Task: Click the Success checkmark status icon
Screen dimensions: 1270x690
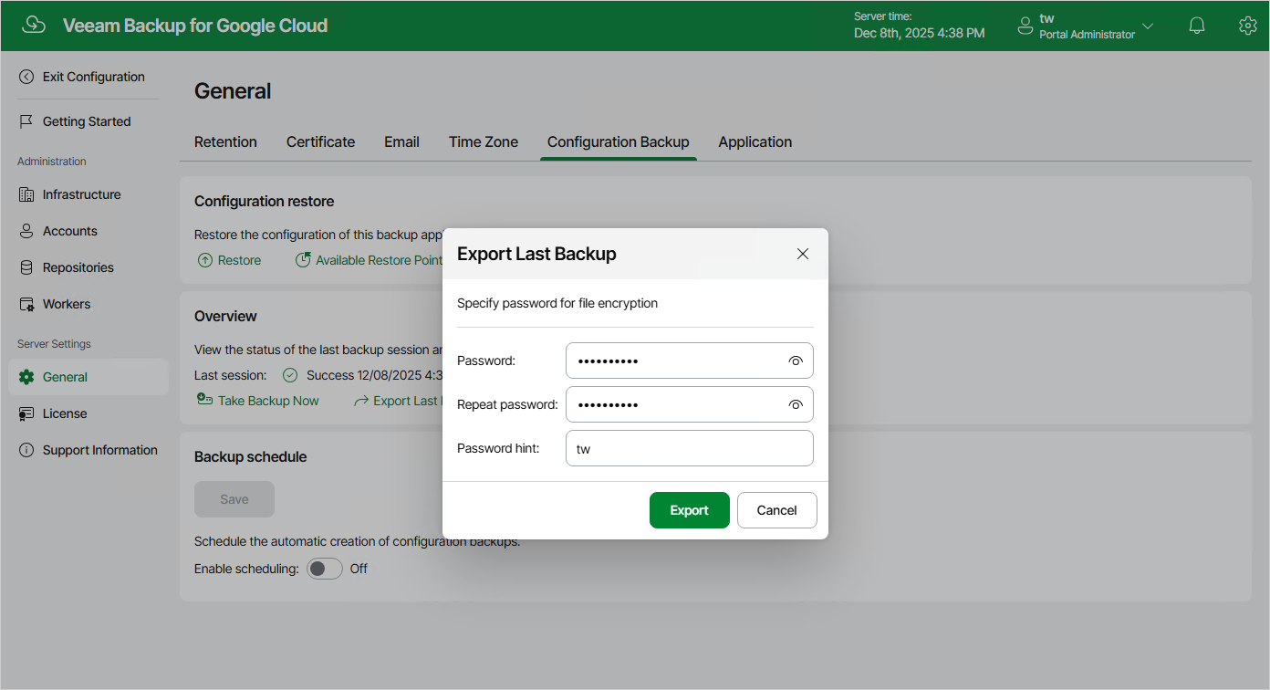Action: pyautogui.click(x=290, y=375)
